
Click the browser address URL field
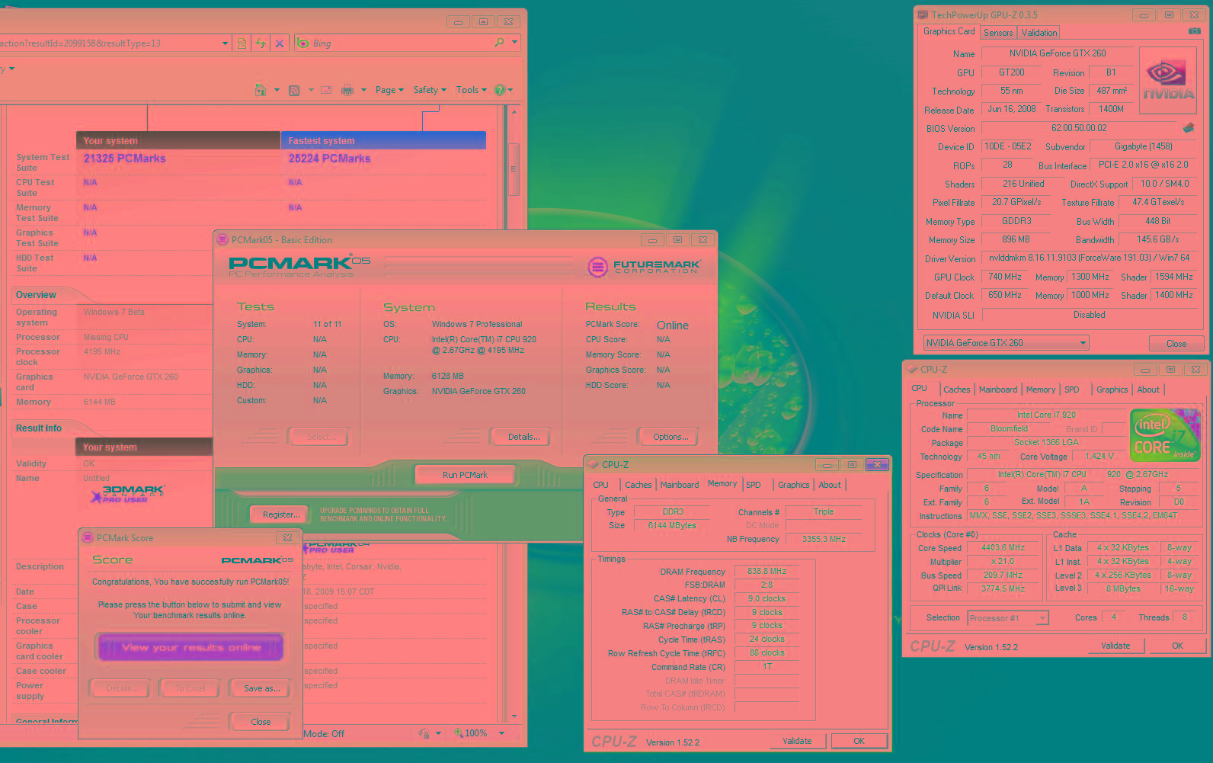(109, 43)
